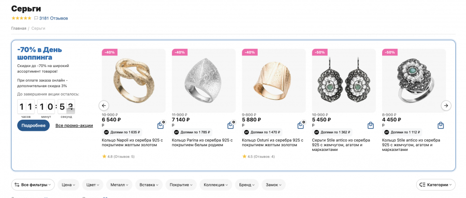Go to Главная breadcrumb link

pos(19,28)
